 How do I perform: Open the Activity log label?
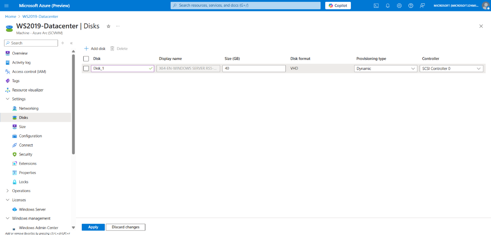(x=21, y=63)
